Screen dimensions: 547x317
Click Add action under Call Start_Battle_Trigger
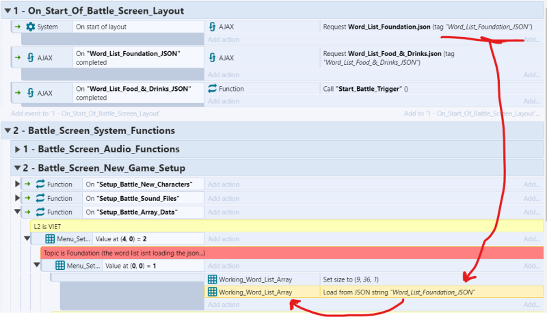224,101
